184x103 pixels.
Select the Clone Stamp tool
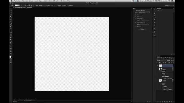(11, 28)
